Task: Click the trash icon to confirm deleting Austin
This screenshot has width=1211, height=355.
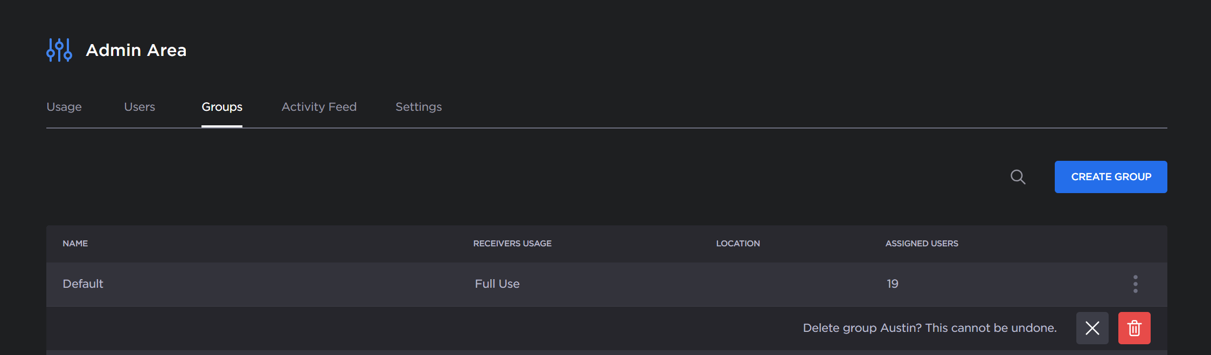Action: tap(1134, 328)
